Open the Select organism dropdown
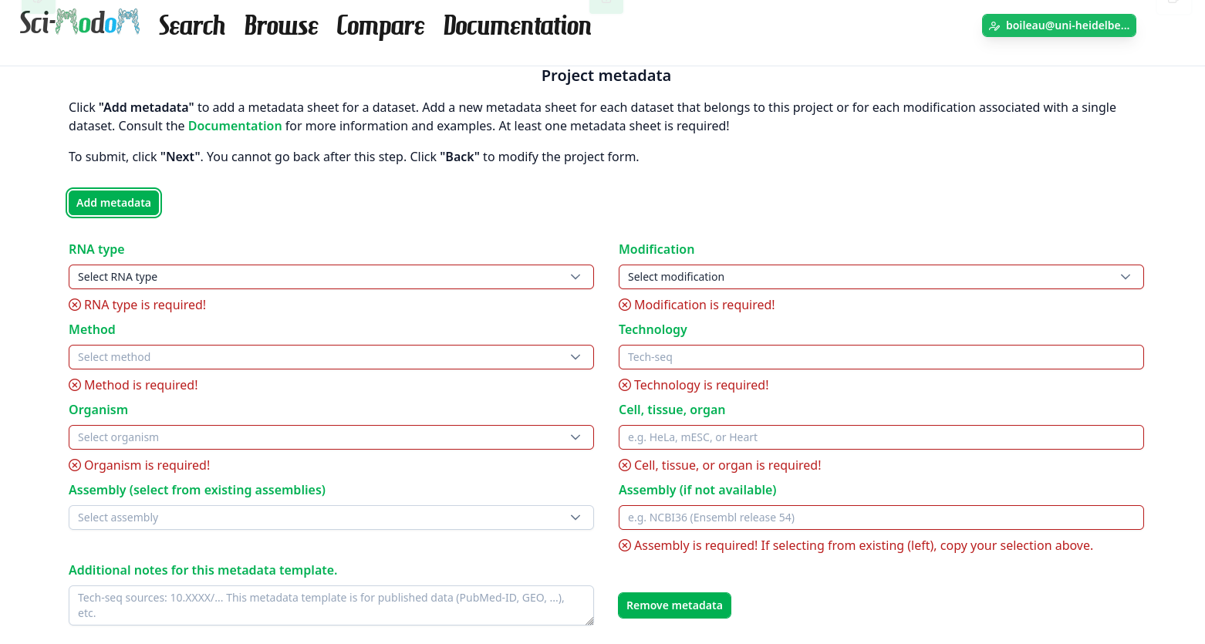Screen dimensions: 1205x644 331,437
